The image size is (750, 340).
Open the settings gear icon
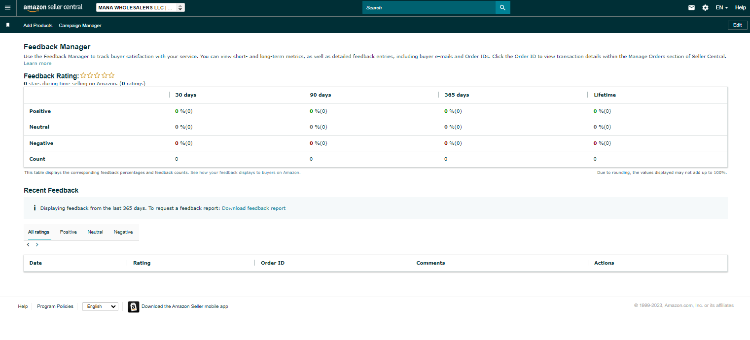(x=705, y=7)
